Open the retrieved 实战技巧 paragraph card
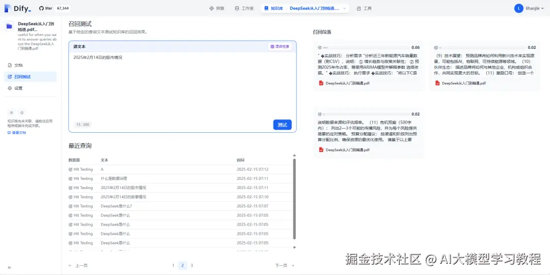Image resolution: width=550 pixels, height=275 pixels. point(369,66)
